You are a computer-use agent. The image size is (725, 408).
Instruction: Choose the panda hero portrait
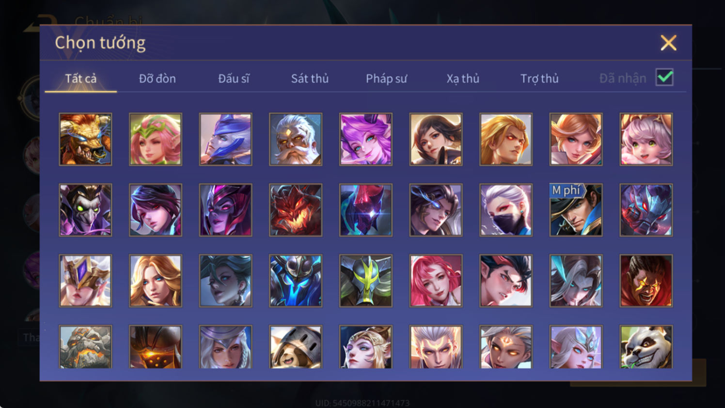point(646,347)
